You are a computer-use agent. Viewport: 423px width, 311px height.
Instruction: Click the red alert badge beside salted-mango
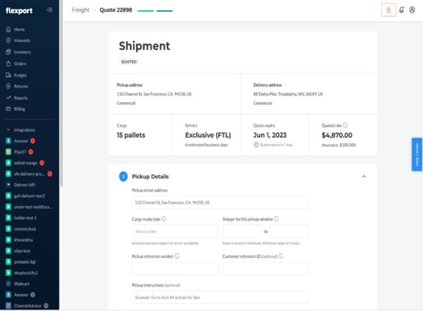coord(42,163)
